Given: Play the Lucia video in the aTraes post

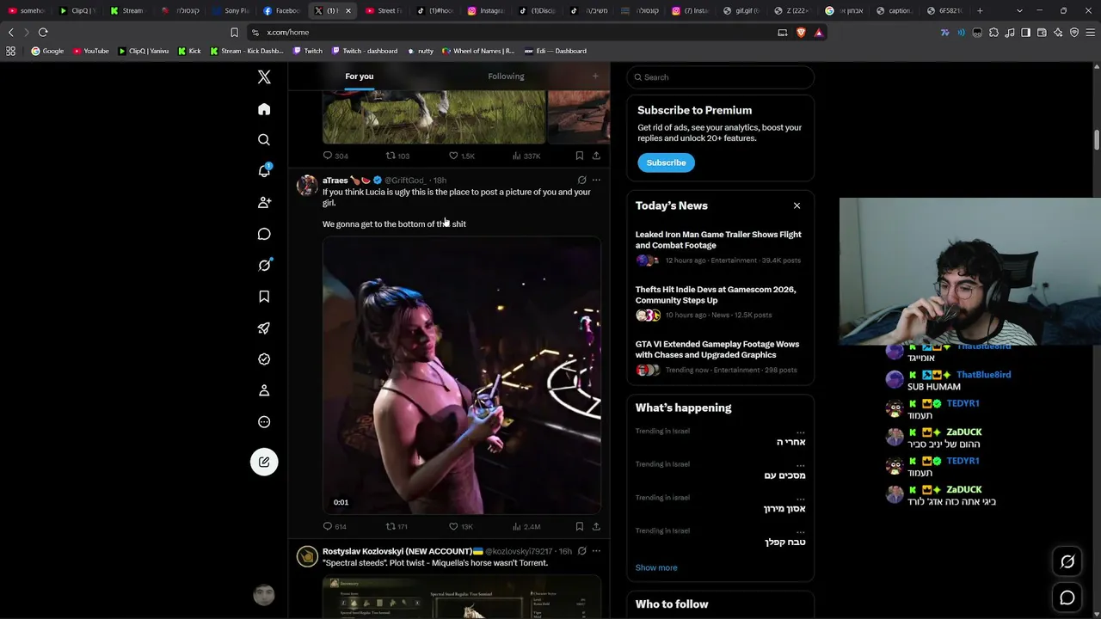Looking at the screenshot, I should tap(462, 377).
